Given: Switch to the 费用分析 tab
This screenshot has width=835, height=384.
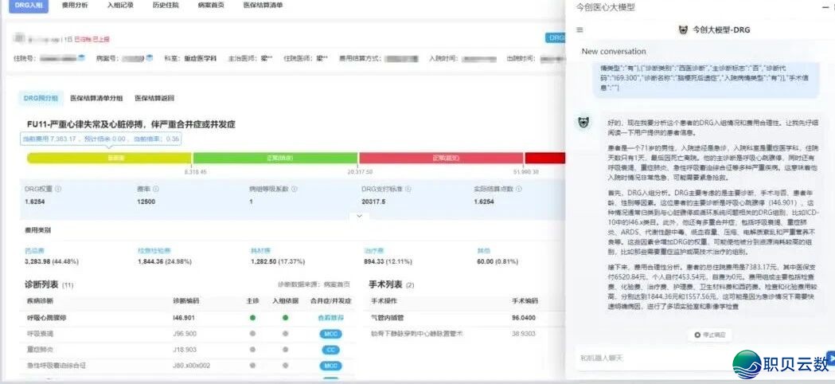Looking at the screenshot, I should (x=75, y=5).
